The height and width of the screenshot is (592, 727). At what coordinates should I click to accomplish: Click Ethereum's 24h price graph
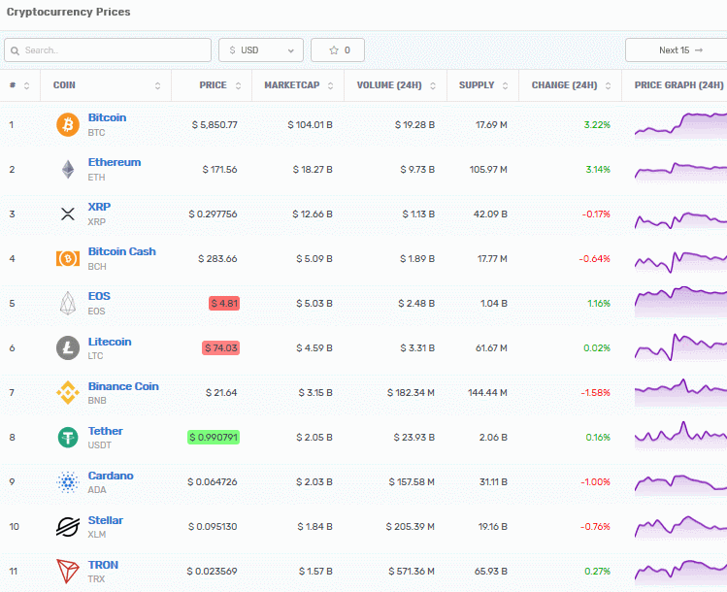(680, 171)
